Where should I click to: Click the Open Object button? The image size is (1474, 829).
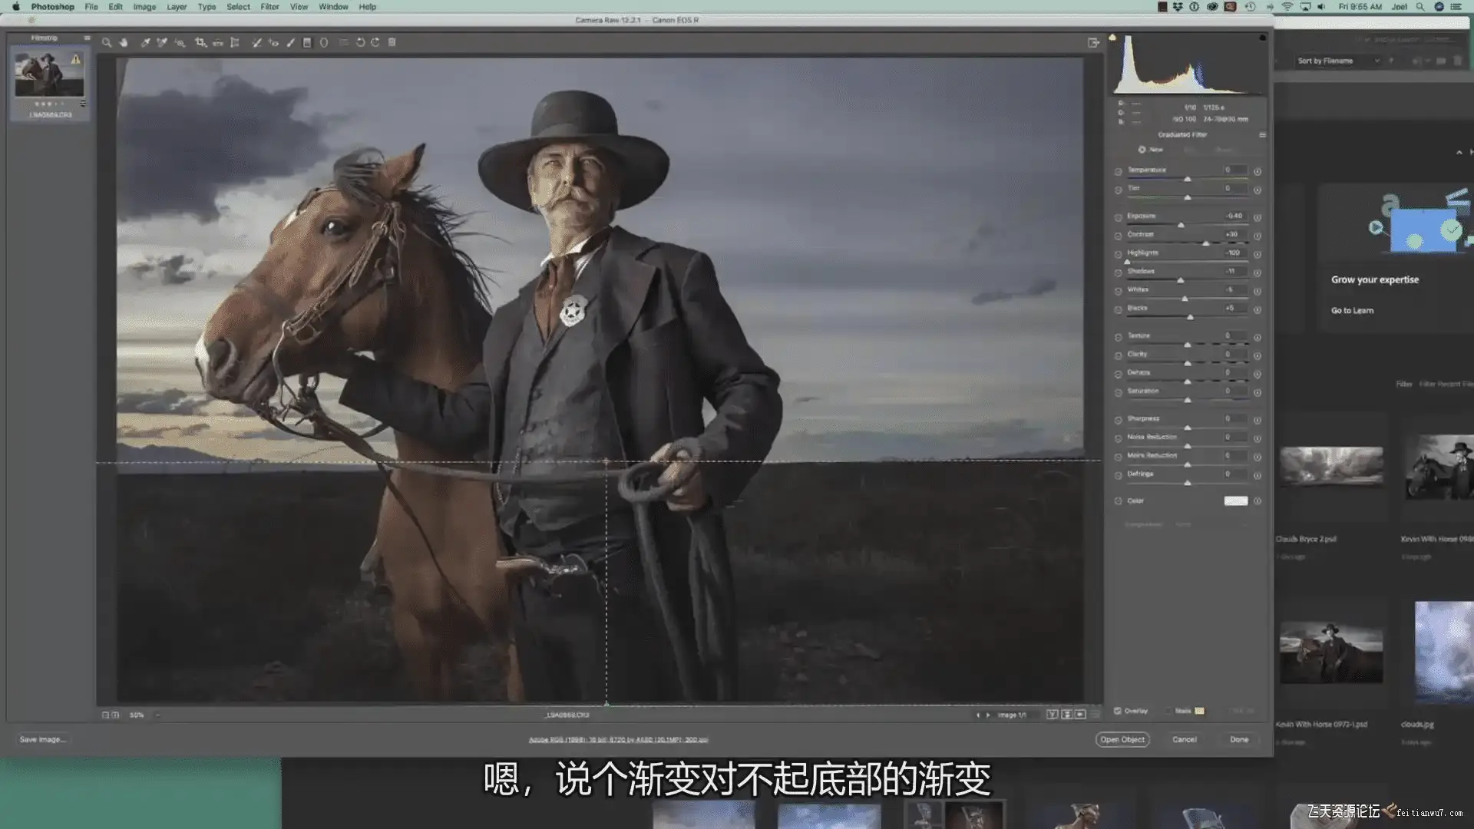pyautogui.click(x=1122, y=740)
